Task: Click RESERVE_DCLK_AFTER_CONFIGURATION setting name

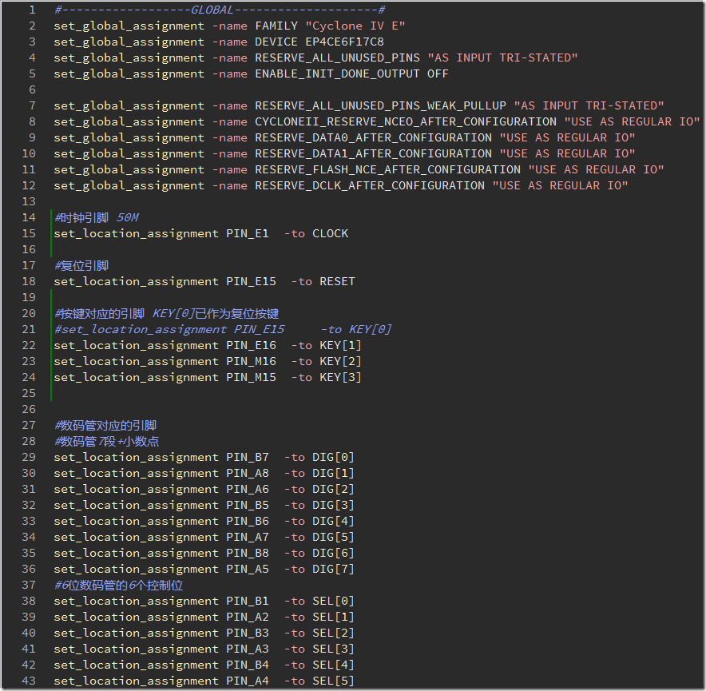Action: (370, 186)
